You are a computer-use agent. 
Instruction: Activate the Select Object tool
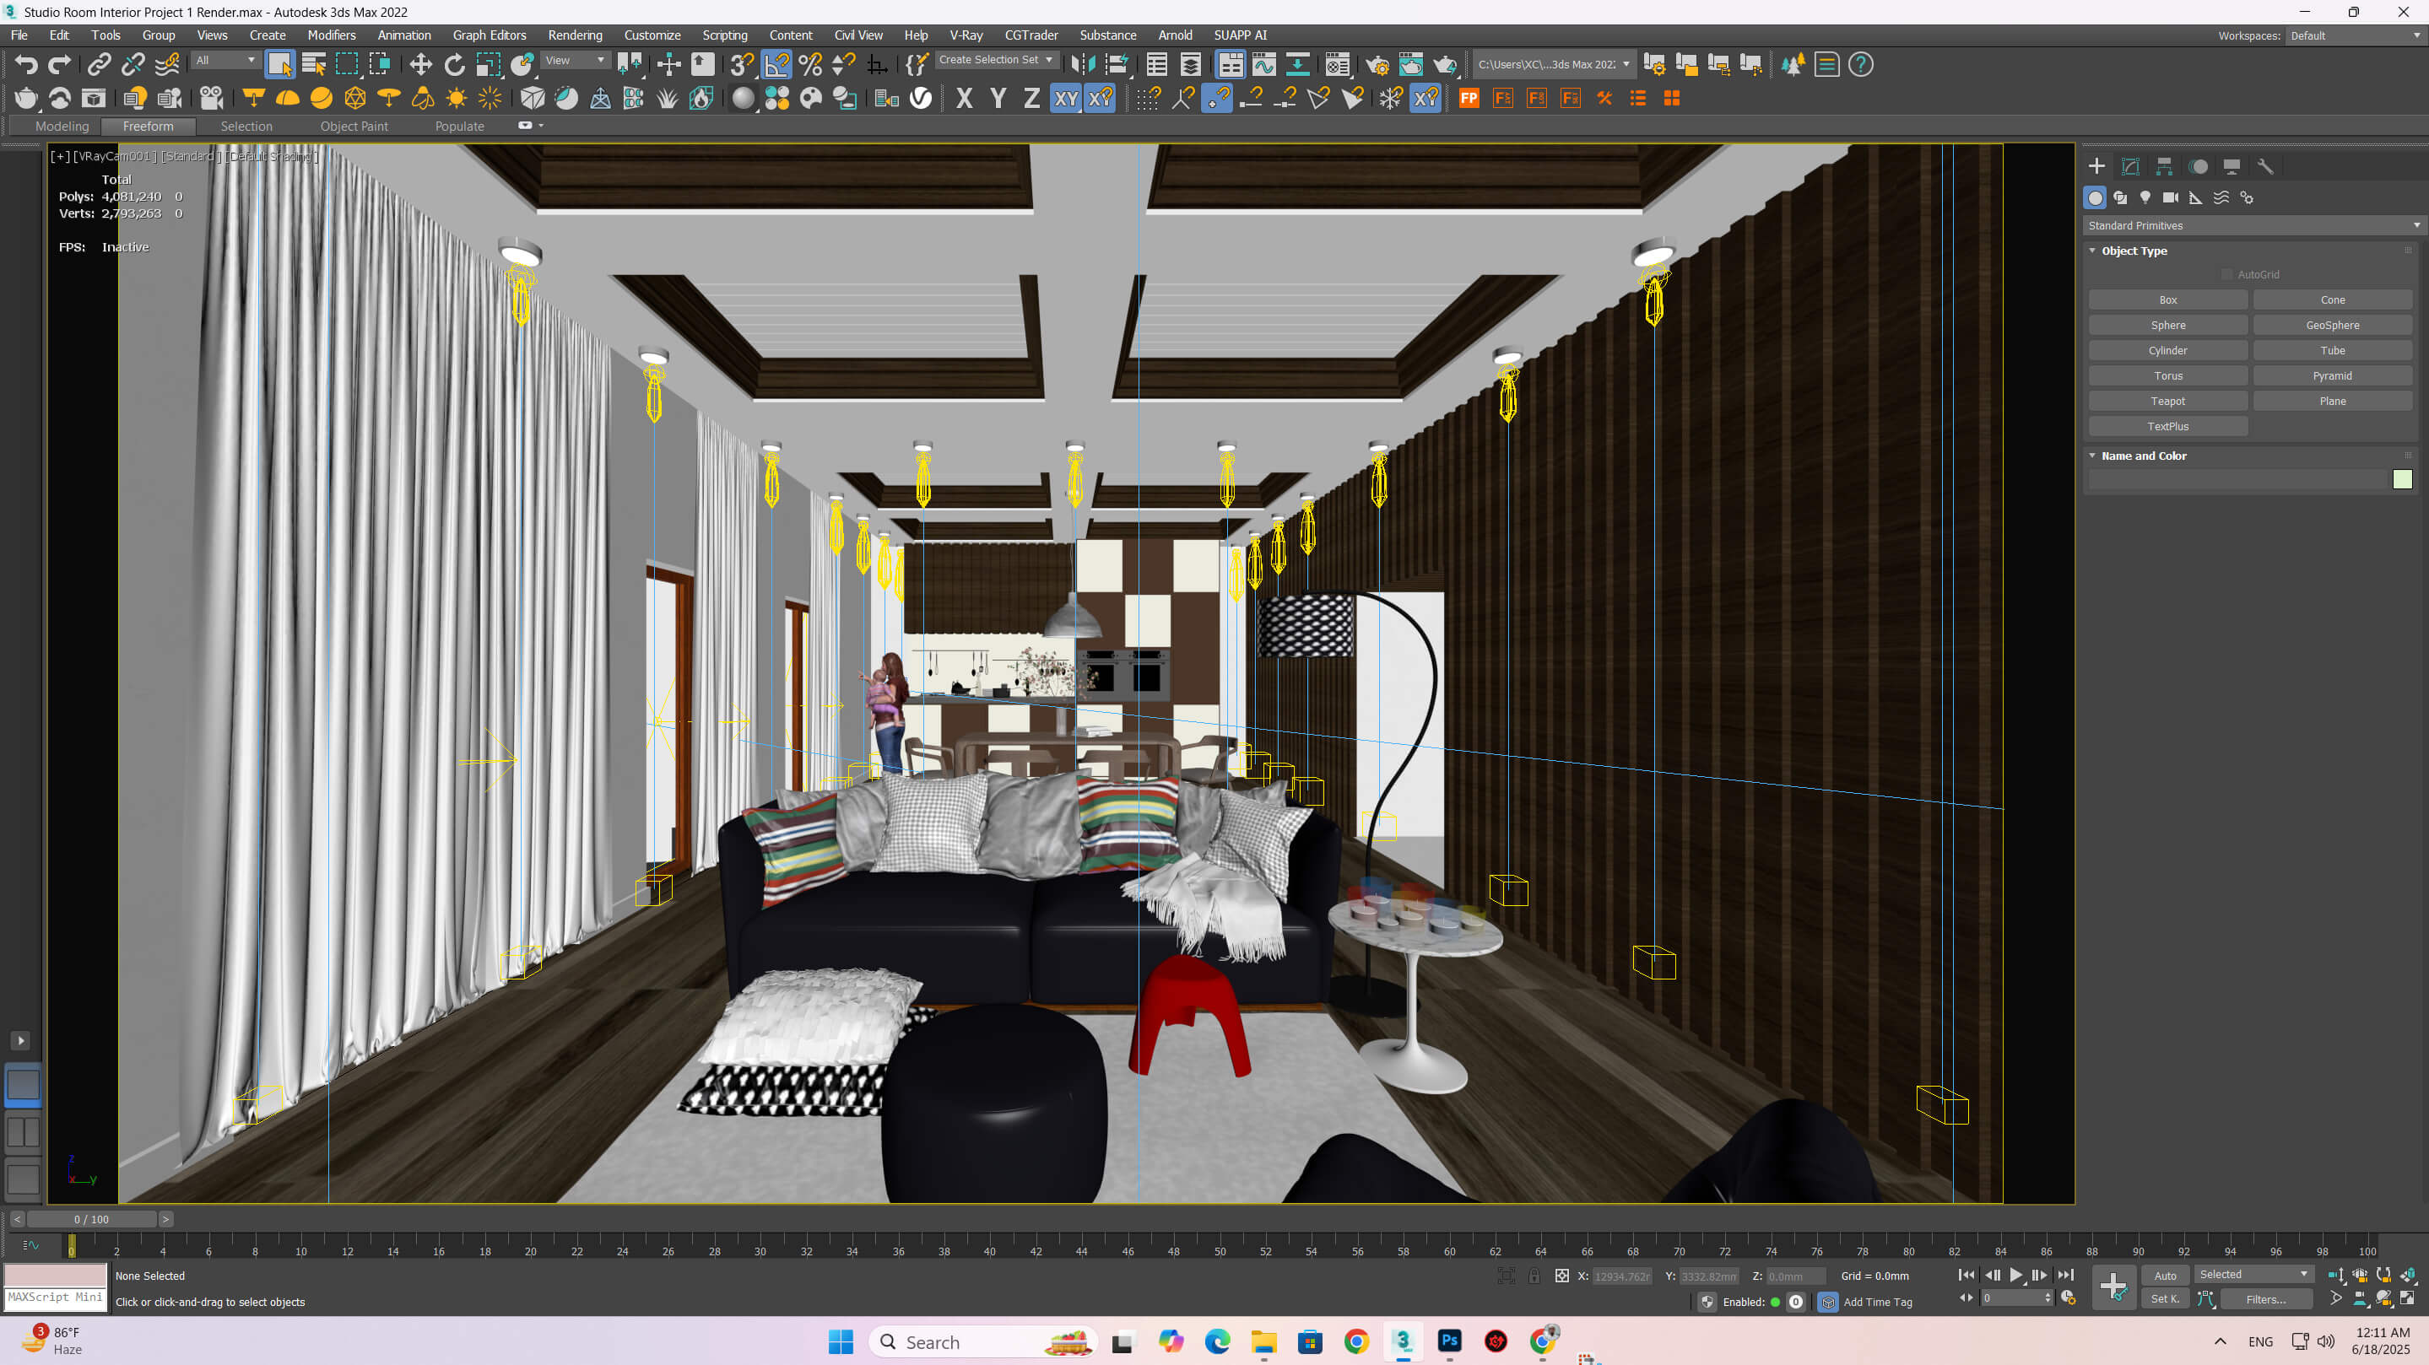(x=280, y=65)
